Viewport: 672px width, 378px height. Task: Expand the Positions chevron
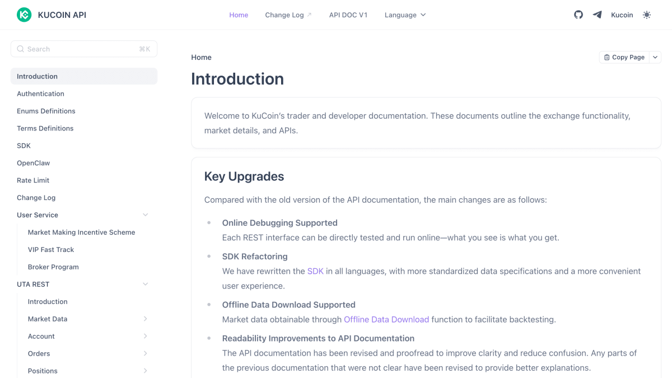[146, 371]
